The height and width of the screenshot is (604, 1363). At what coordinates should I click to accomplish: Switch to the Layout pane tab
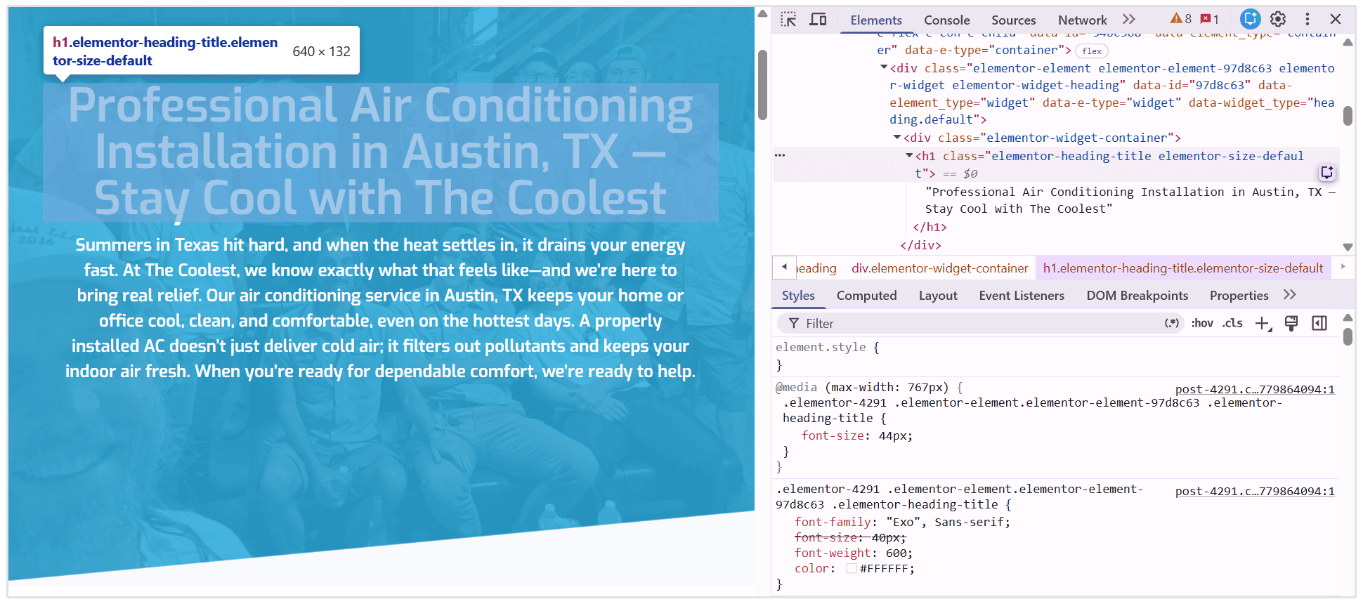coord(938,296)
